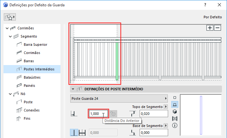
Task: Select Balaústres in the tree
Action: point(32,77)
